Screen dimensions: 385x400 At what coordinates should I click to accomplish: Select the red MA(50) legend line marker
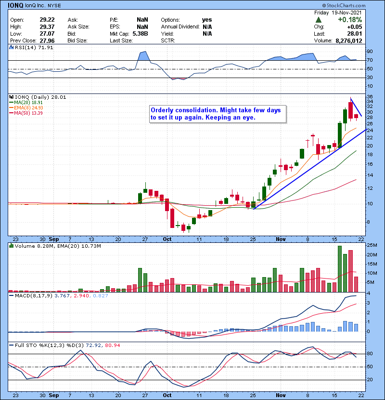click(x=11, y=113)
